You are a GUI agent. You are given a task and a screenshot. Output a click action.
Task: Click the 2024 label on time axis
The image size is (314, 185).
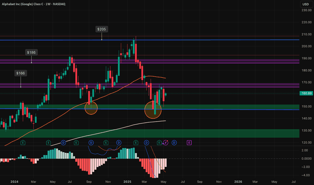click(x=14, y=182)
